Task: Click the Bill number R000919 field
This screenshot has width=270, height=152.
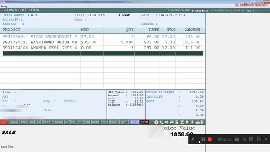Action: coord(96,15)
